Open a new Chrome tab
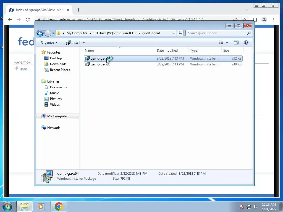Viewport: 283px width, 212px height. 78,10
